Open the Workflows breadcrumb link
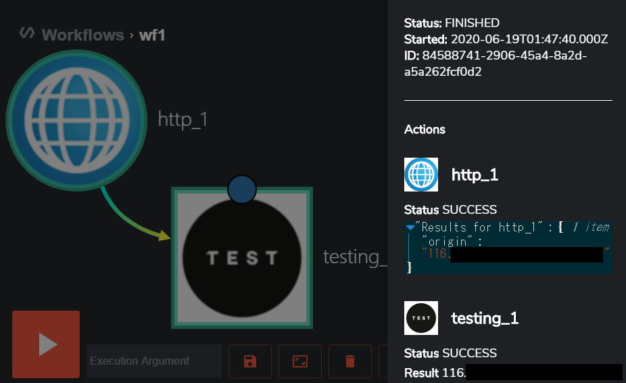626x383 pixels. [82, 35]
